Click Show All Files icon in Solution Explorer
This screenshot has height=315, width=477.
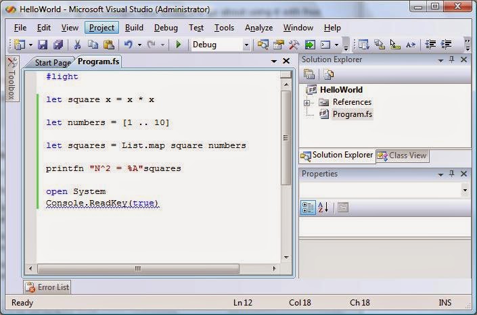click(328, 74)
